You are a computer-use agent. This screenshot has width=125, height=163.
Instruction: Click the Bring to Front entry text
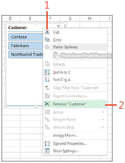coord(64,120)
